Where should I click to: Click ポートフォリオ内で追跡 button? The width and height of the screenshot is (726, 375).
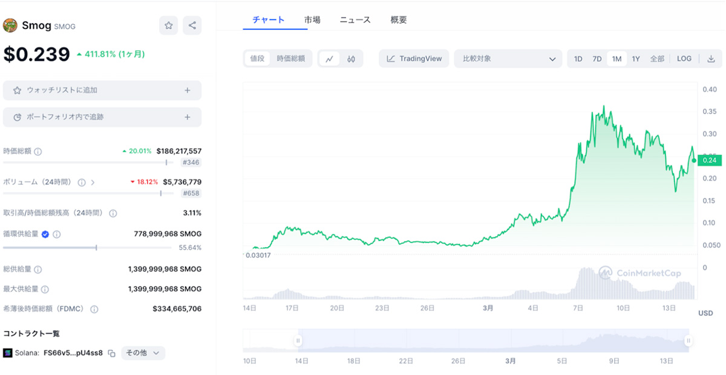tap(102, 117)
